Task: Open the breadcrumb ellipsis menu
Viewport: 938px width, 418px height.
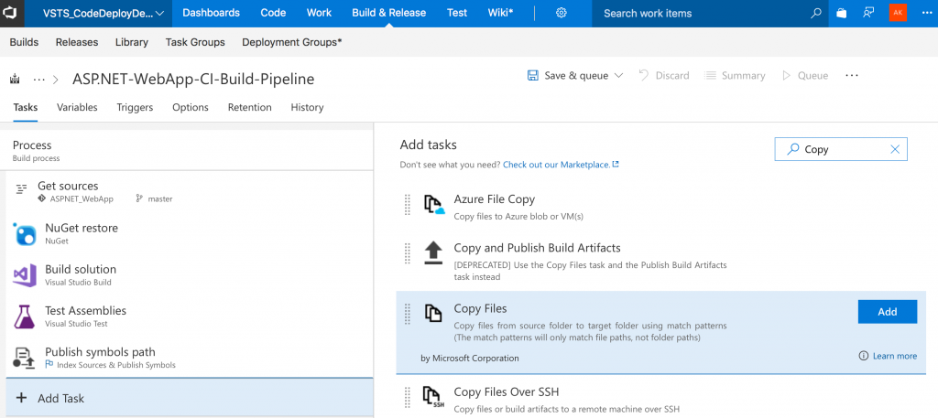Action: [39, 80]
